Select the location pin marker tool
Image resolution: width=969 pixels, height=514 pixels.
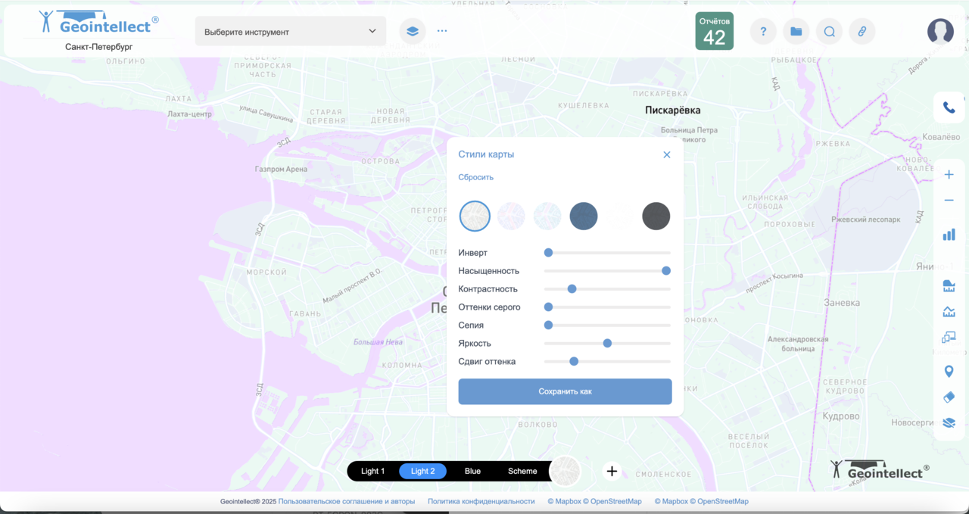[x=949, y=371]
